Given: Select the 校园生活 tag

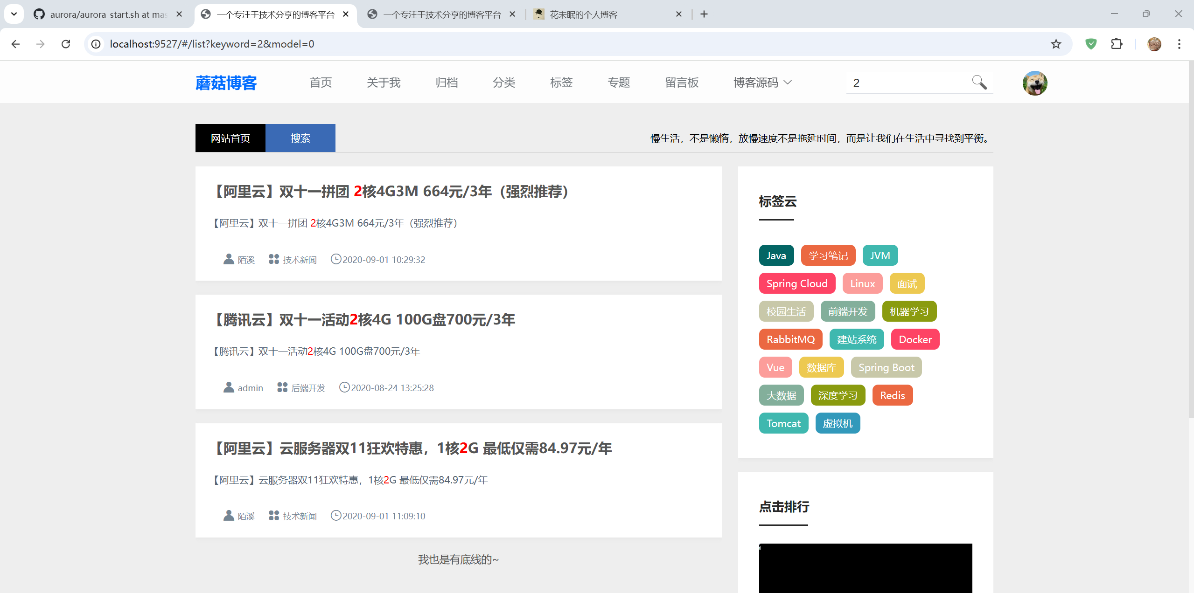Looking at the screenshot, I should tap(786, 311).
